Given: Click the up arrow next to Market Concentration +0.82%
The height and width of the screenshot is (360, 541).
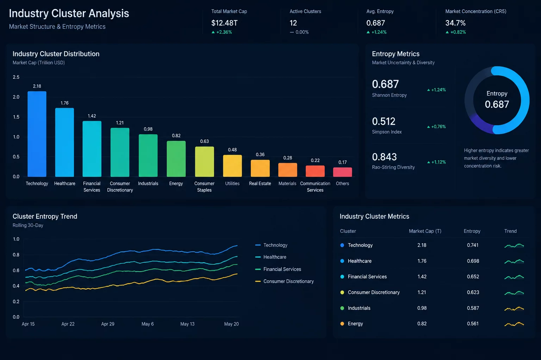Looking at the screenshot, I should click(447, 32).
